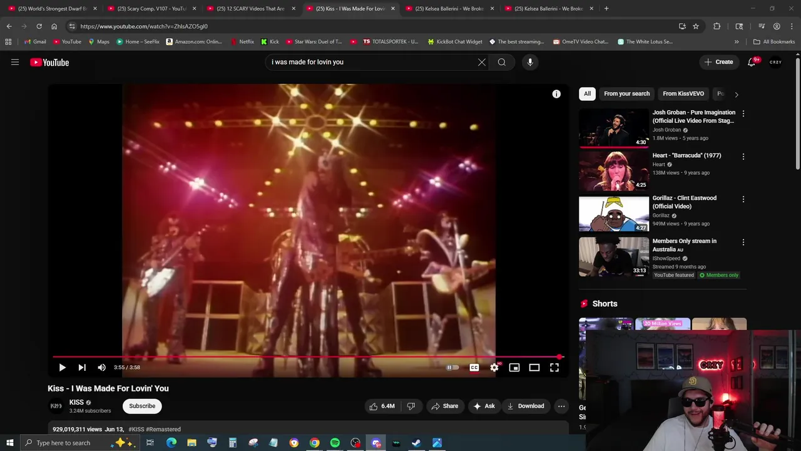Screen dimensions: 801x451
Task: Open the All Bookmarks folder
Action: (774, 42)
